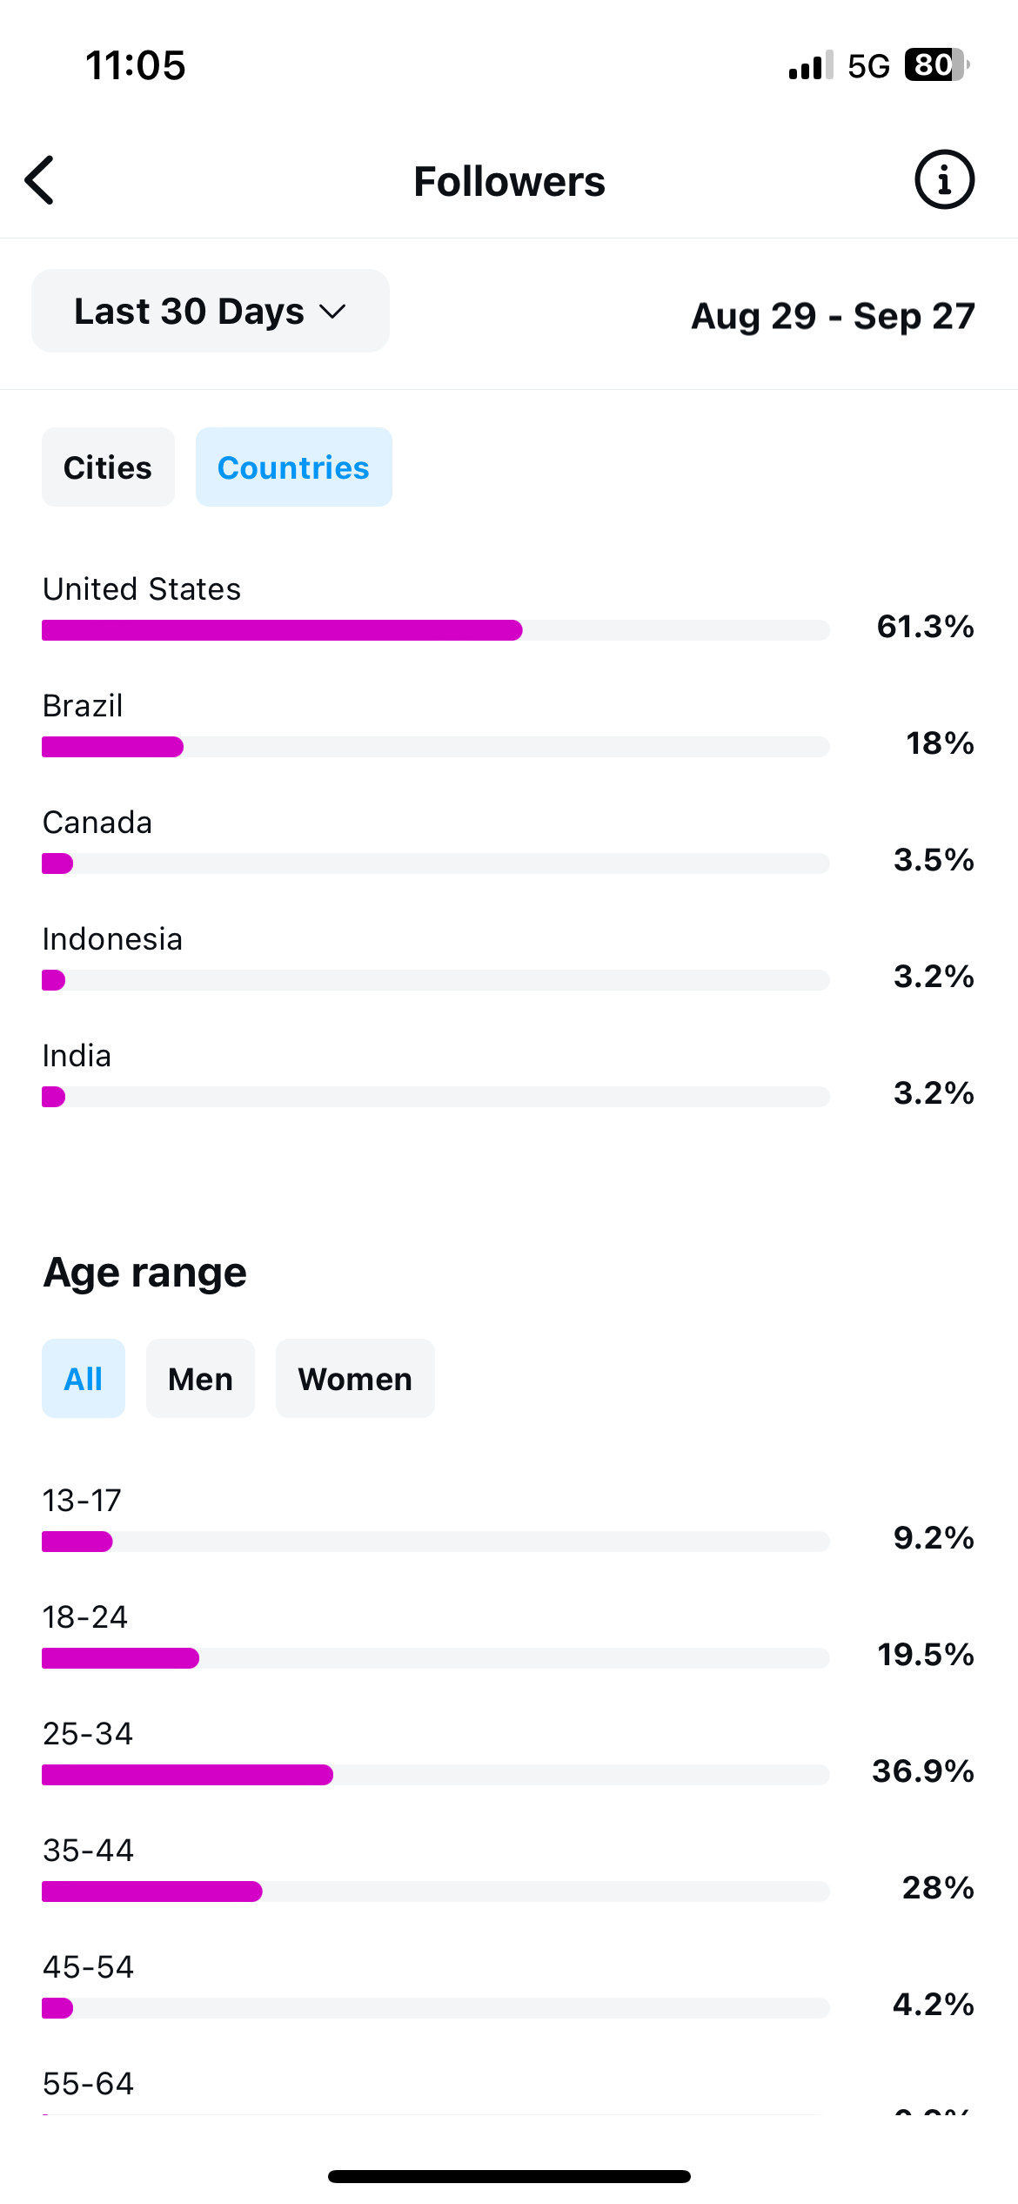This screenshot has width=1018, height=2204.
Task: Tap the Brazil follower bar
Action: [x=435, y=747]
